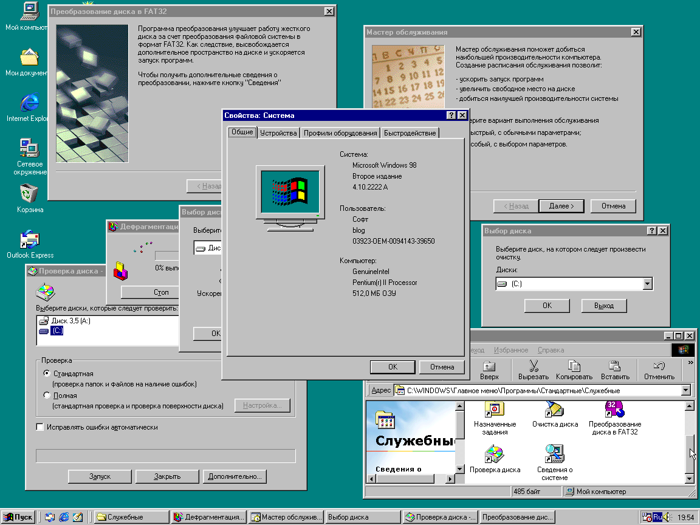Open the Recycle Bin (Корзина) icon
Viewport: 700px width, 525px height.
click(x=29, y=194)
